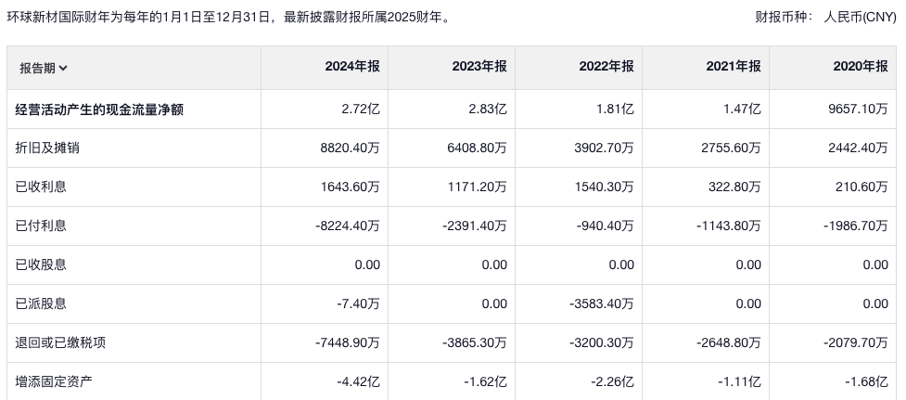This screenshot has width=906, height=400.
Task: Select the 已付利息 row label
Action: click(42, 226)
